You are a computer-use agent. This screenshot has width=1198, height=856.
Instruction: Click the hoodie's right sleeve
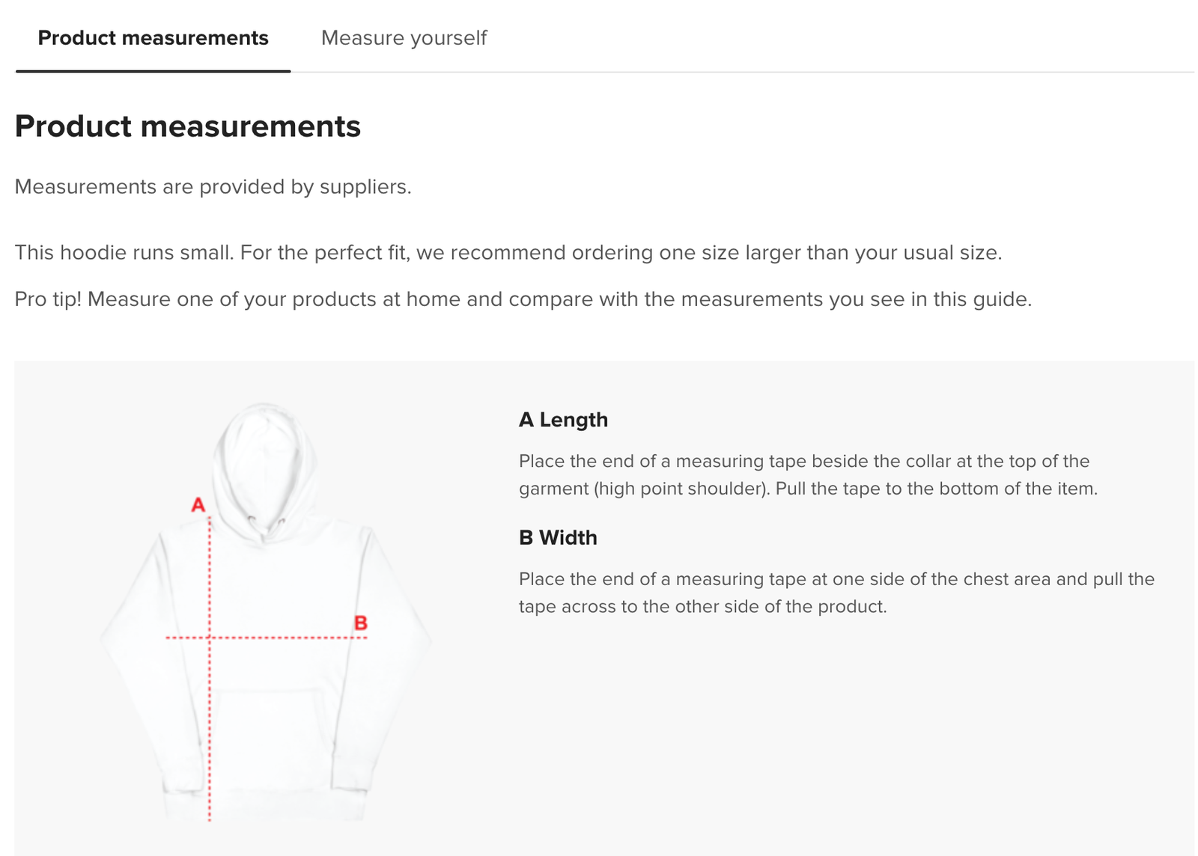tap(389, 658)
